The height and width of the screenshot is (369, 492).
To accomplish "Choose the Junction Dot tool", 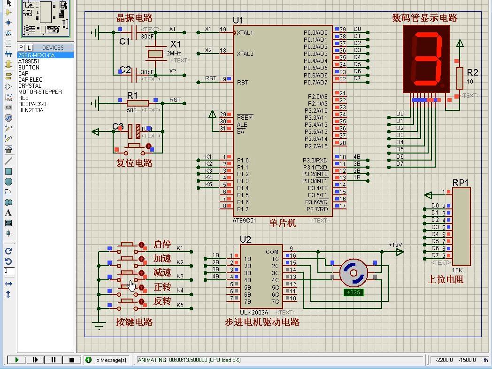I will click(x=8, y=23).
